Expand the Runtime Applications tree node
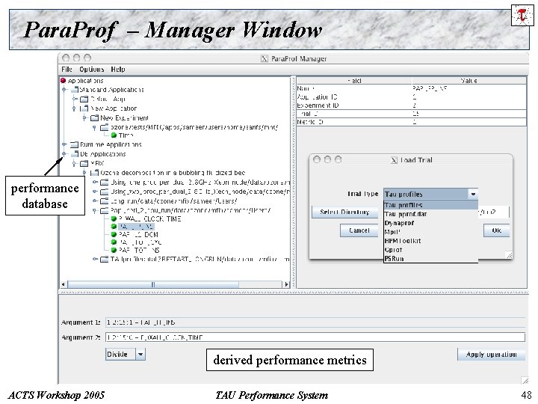 64,144
